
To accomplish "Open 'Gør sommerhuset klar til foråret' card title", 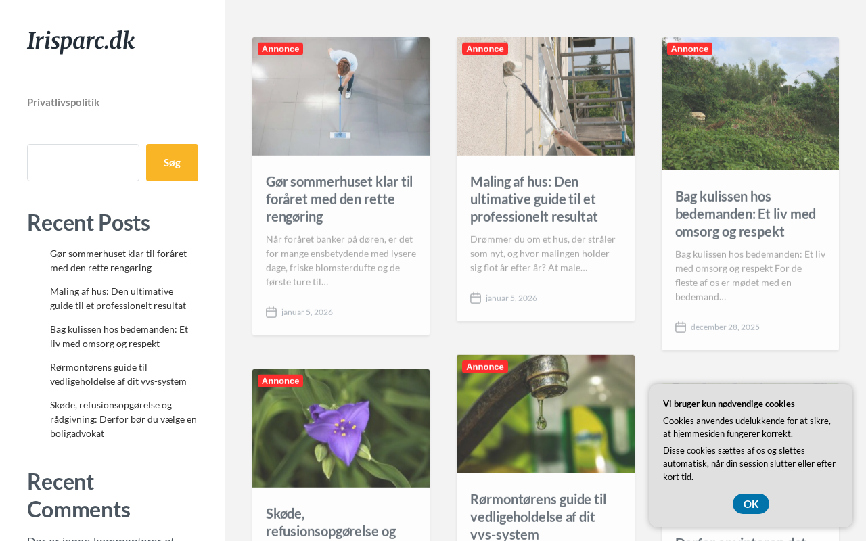I will (340, 199).
